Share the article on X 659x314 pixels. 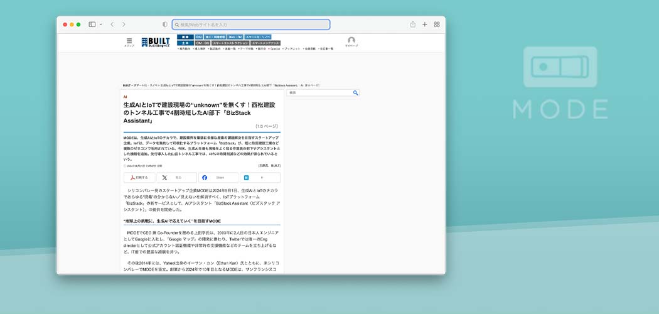176,178
